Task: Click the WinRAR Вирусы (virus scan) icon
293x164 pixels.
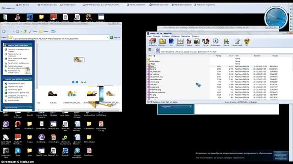Action: [x=226, y=42]
